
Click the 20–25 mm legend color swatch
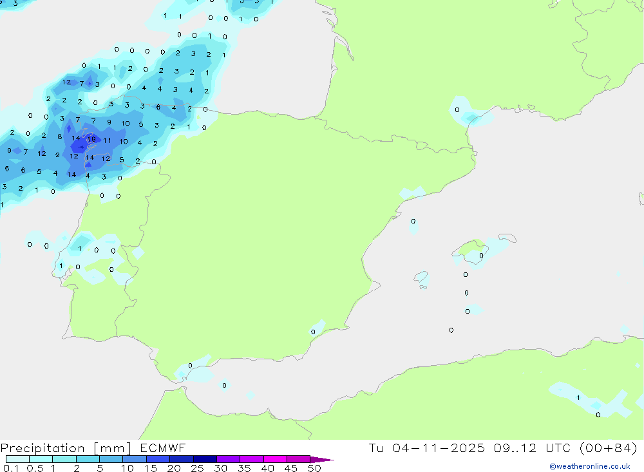[x=181, y=459]
